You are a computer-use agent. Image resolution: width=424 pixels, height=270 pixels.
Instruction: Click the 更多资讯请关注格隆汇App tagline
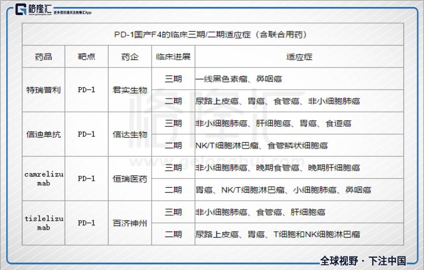72,12
